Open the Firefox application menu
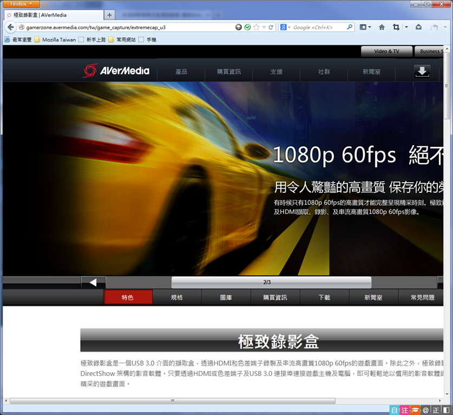 tap(21, 4)
